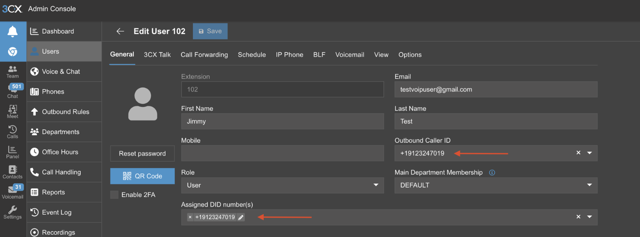Click the notifications bell icon
Viewport: 640px width, 237px height.
pos(13,32)
